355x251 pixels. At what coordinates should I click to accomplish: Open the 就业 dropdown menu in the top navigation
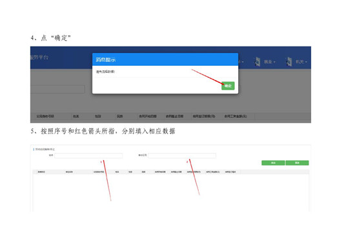269,61
